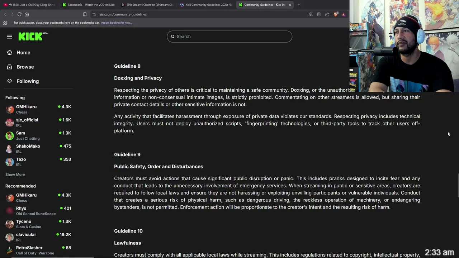Reload the page with refresh icon
Image resolution: width=459 pixels, height=258 pixels.
click(19, 14)
